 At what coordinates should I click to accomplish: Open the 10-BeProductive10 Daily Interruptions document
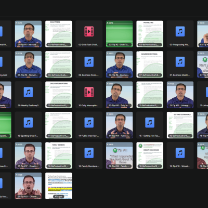(x=59, y=95)
